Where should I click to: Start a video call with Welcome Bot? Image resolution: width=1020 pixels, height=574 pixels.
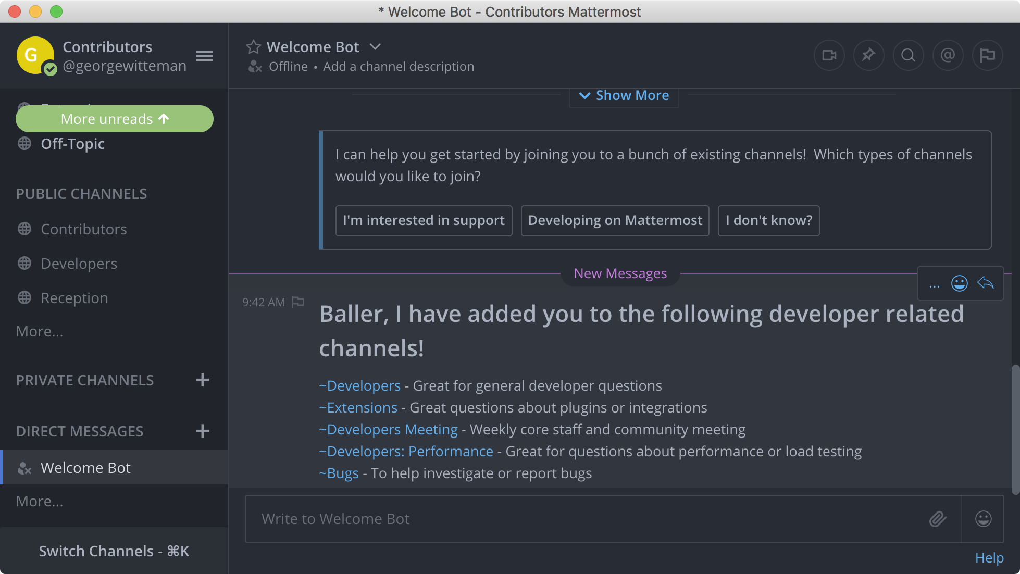[829, 55]
